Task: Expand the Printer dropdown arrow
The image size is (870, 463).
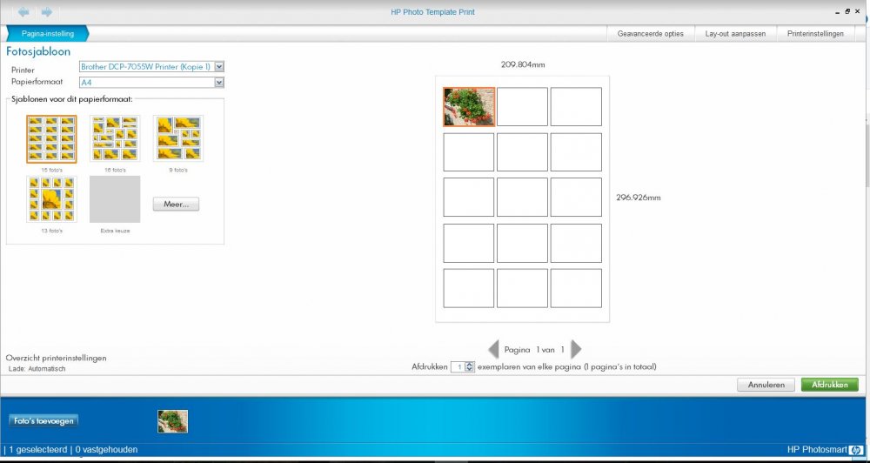Action: pos(219,67)
